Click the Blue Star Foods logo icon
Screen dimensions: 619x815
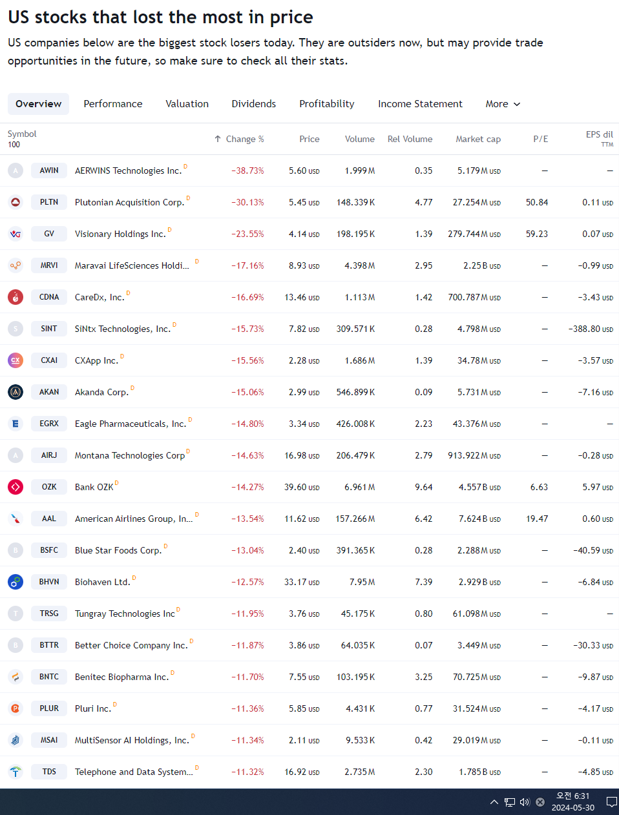(x=16, y=550)
